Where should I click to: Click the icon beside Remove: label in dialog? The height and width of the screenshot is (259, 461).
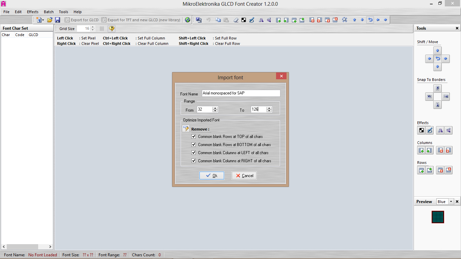click(186, 129)
